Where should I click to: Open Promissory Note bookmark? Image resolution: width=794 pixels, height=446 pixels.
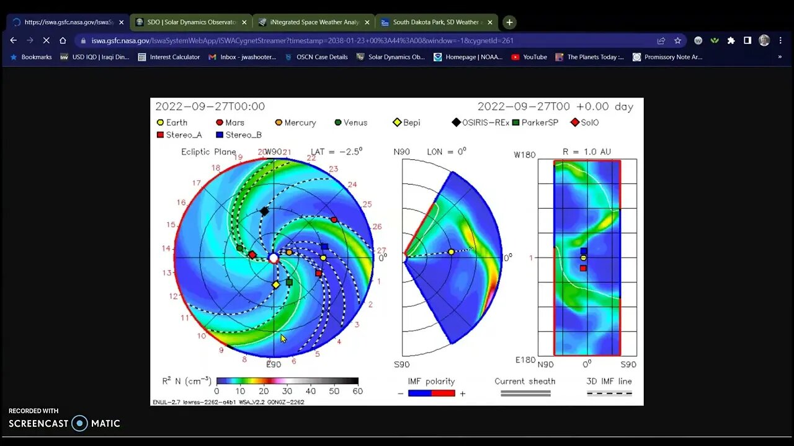click(667, 57)
